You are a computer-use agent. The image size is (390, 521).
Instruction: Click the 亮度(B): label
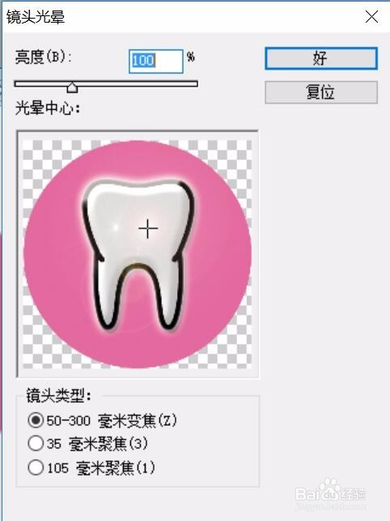click(43, 57)
